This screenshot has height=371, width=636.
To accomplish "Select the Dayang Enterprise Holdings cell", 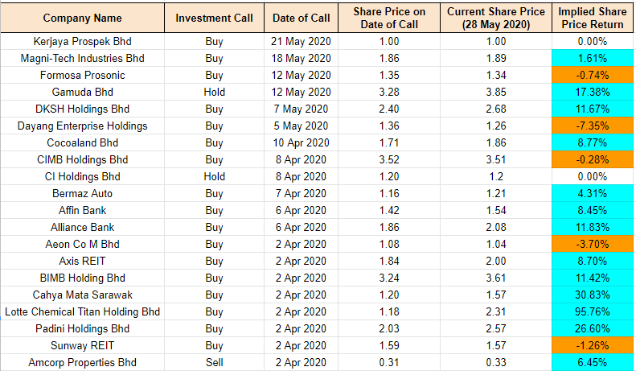I will point(84,126).
